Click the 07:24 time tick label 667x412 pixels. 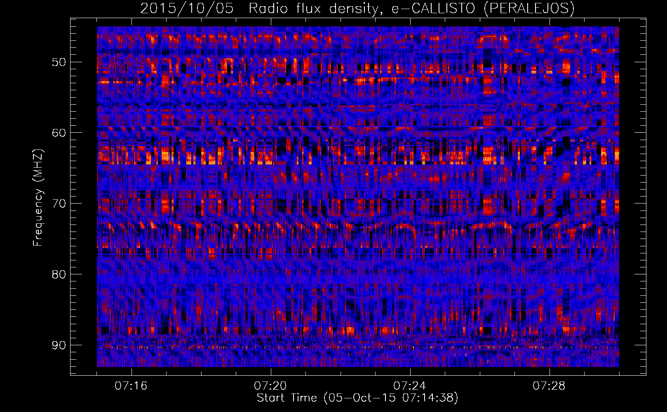tap(410, 386)
